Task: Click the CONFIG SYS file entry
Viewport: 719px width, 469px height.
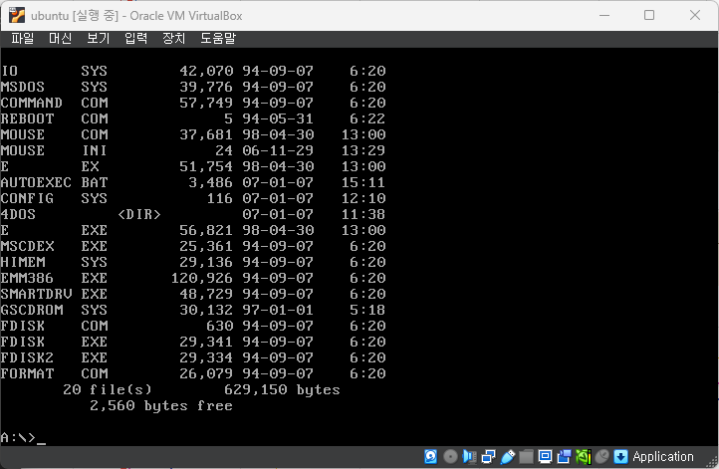Action: click(x=193, y=198)
